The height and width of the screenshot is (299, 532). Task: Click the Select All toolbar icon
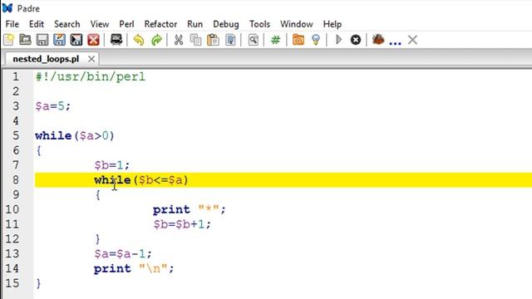tap(231, 40)
